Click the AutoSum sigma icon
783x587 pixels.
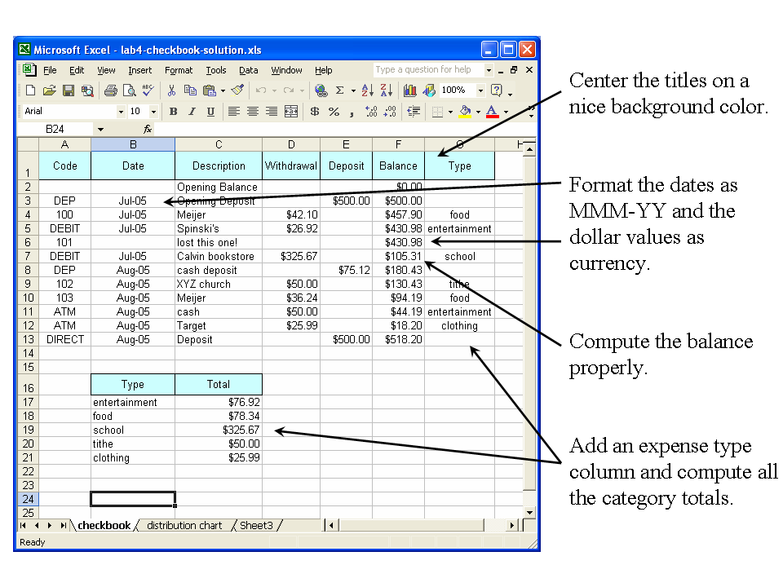(x=339, y=90)
